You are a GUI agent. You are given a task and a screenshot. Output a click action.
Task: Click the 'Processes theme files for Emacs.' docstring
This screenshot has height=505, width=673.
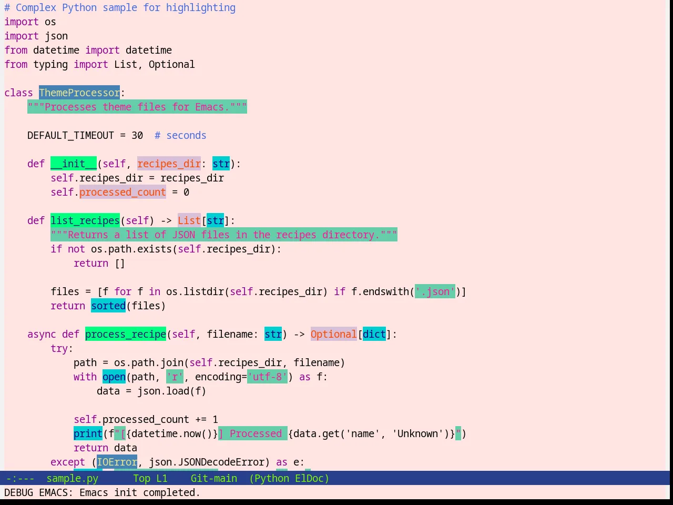click(x=137, y=107)
